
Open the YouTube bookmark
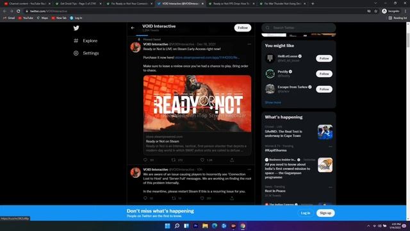pos(26,18)
